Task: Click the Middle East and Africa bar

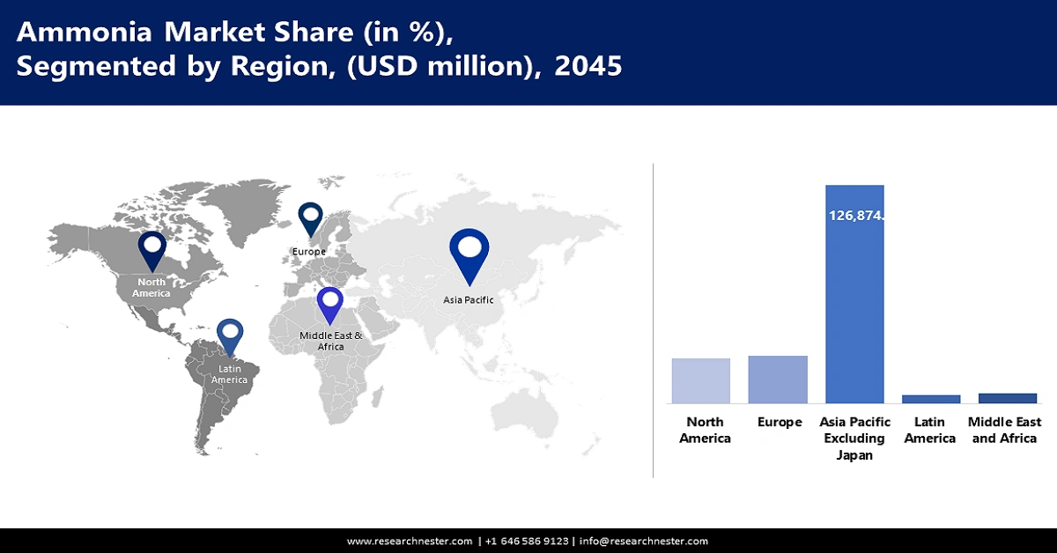Action: (x=1008, y=398)
